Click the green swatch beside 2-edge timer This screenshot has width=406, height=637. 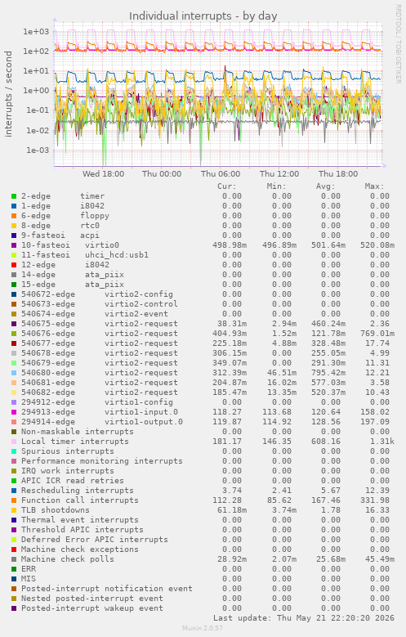14,196
